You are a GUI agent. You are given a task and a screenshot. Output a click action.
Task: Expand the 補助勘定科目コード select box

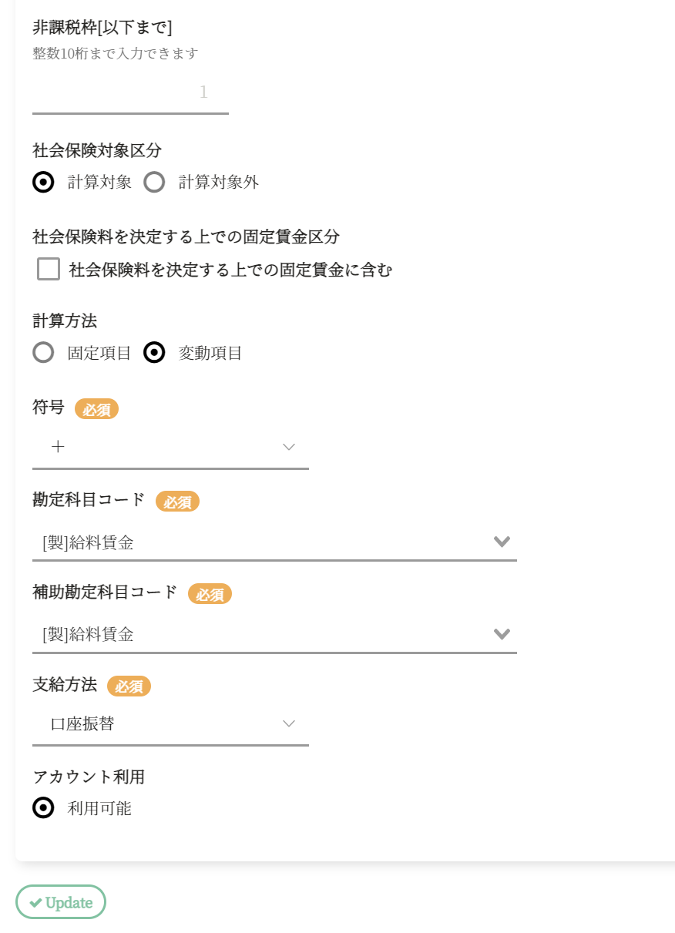point(262,634)
